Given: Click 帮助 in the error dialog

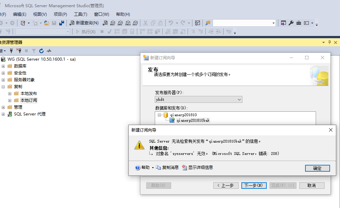Looking at the screenshot, I should 142,168.
